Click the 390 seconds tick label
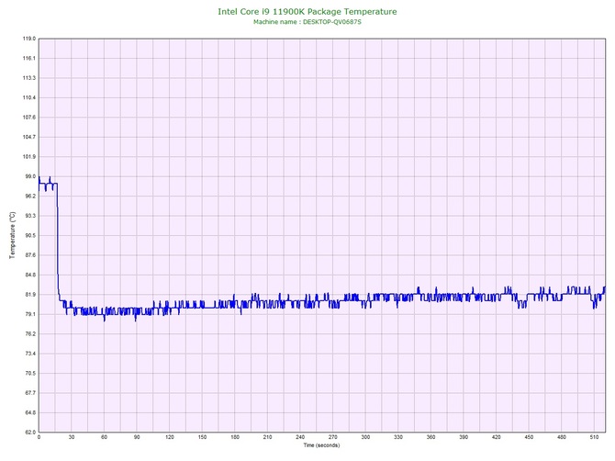Screen dimensions: 615x461 pos(464,437)
